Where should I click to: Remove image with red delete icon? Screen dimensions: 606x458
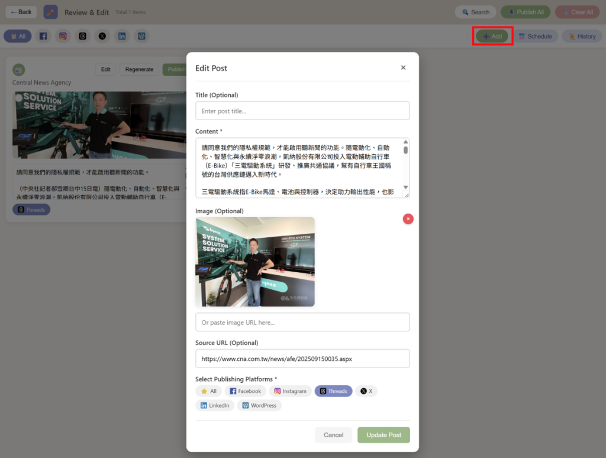[408, 219]
